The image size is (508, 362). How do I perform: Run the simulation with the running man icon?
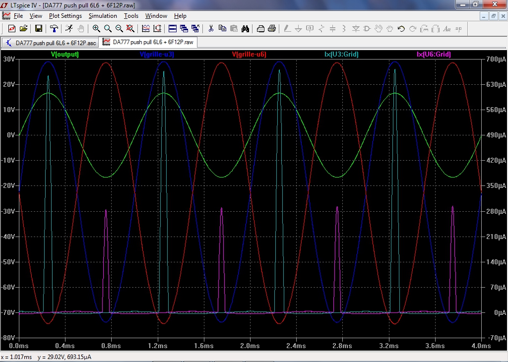tap(69, 29)
